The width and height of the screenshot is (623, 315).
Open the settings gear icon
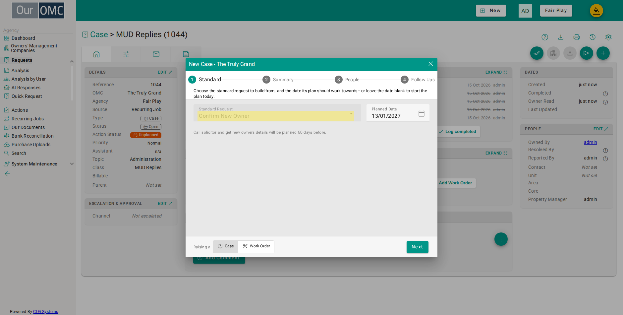coord(608,37)
